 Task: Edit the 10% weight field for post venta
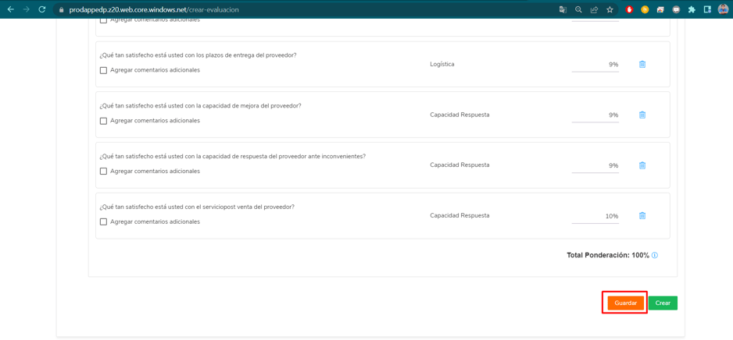[595, 217]
